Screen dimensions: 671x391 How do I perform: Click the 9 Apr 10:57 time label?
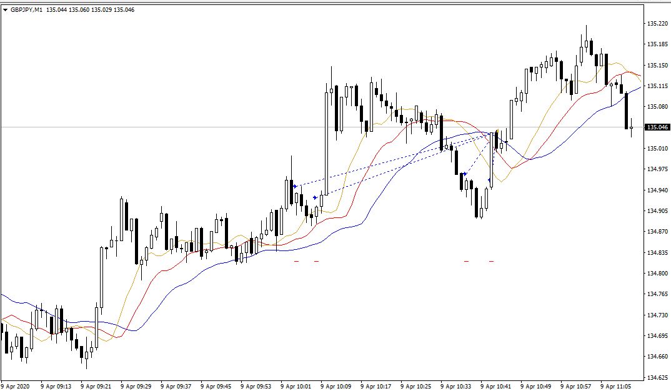tap(576, 386)
